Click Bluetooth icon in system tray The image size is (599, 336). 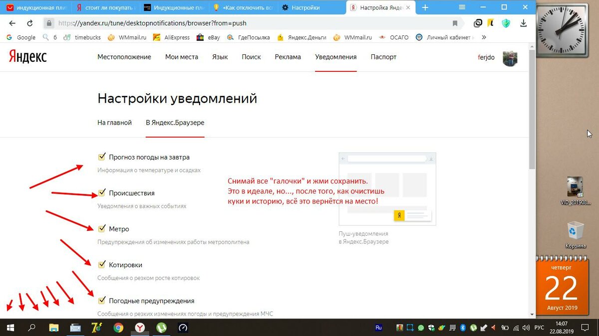[x=463, y=328]
